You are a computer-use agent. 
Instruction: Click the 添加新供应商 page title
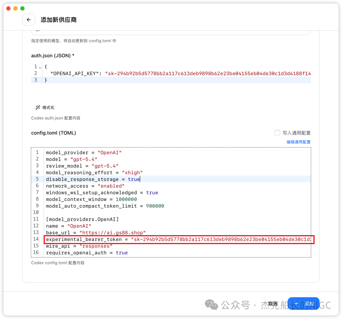[x=59, y=20]
